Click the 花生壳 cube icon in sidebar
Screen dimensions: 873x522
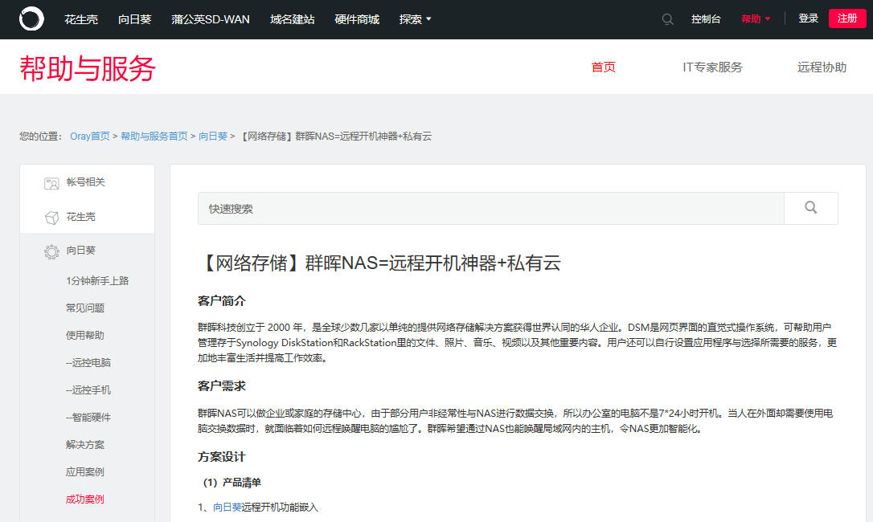[51, 218]
